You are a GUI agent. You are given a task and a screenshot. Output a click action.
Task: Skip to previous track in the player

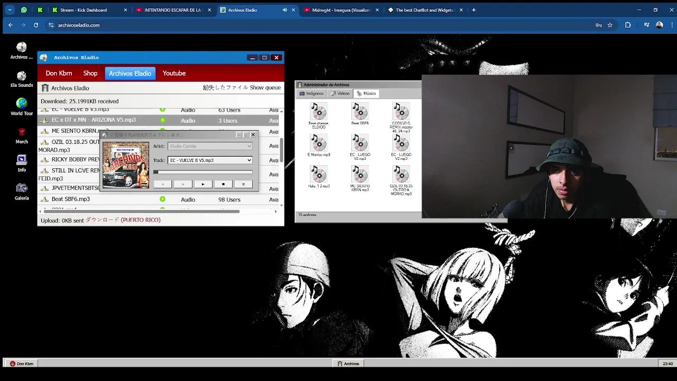click(162, 184)
